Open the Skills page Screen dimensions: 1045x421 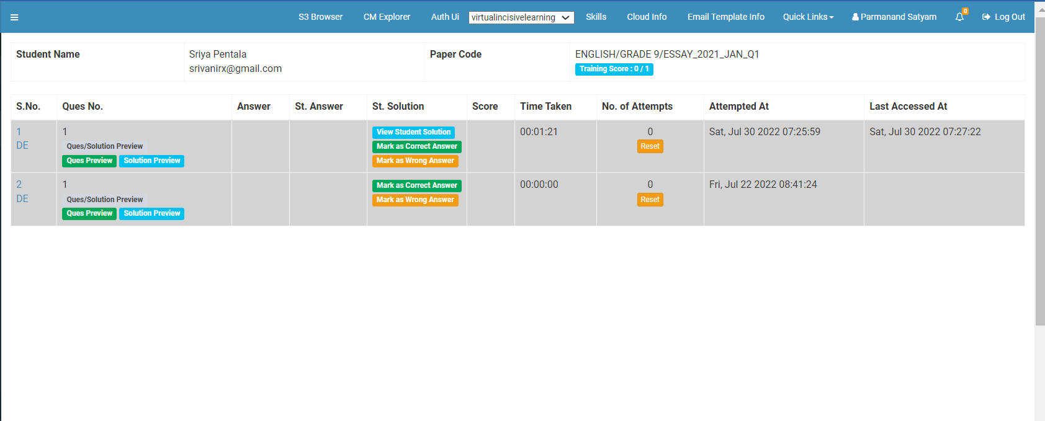click(x=596, y=17)
